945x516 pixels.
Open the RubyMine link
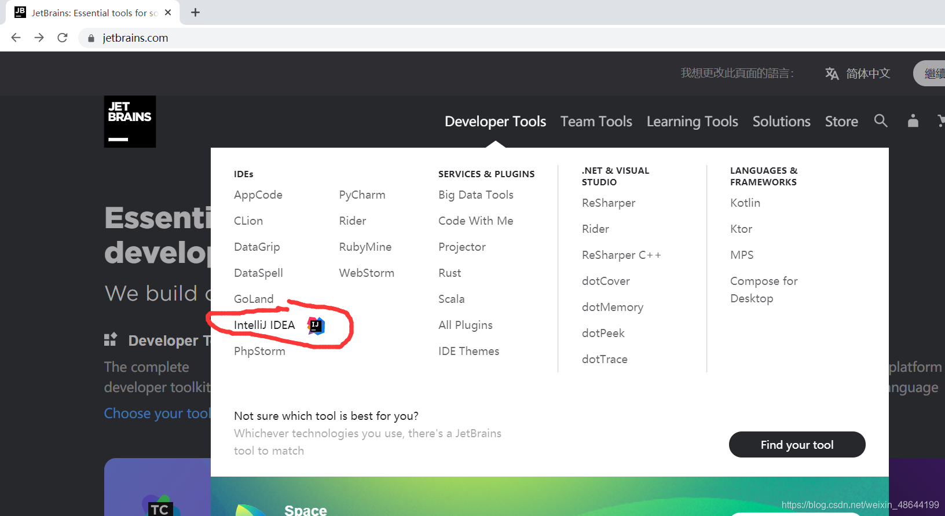365,247
